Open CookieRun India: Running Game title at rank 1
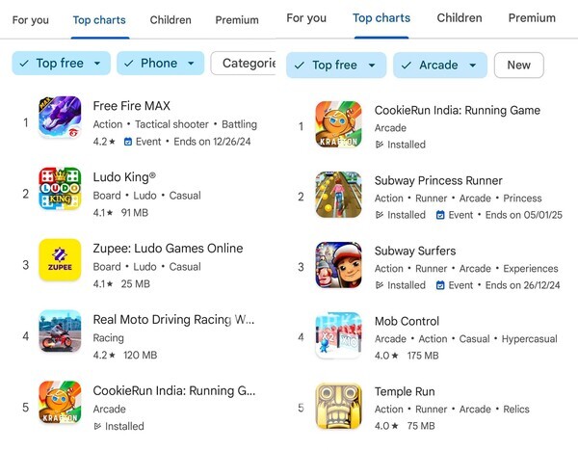578x451 pixels. (x=457, y=110)
